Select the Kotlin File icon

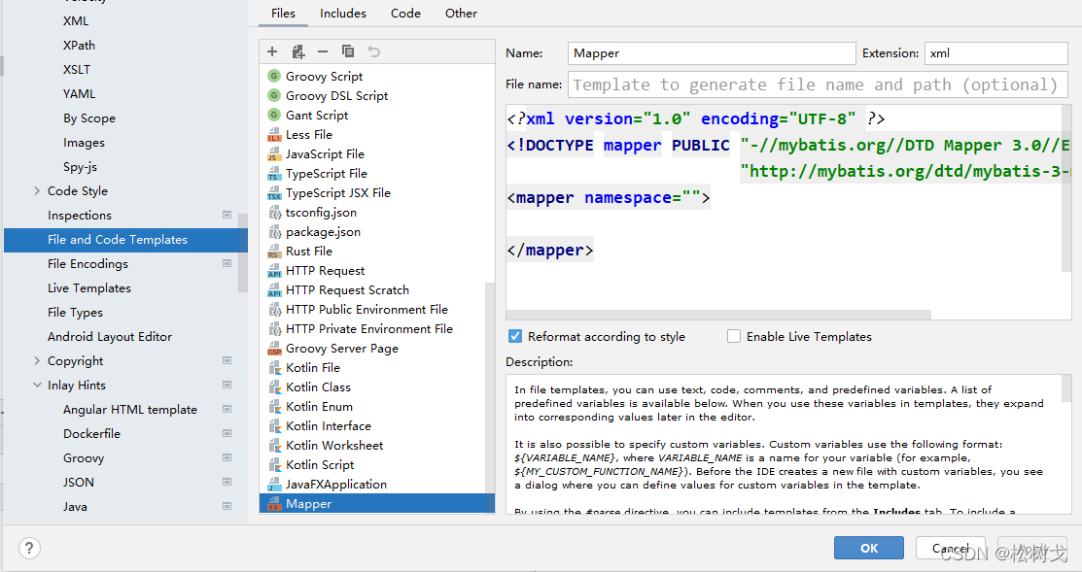tap(274, 367)
